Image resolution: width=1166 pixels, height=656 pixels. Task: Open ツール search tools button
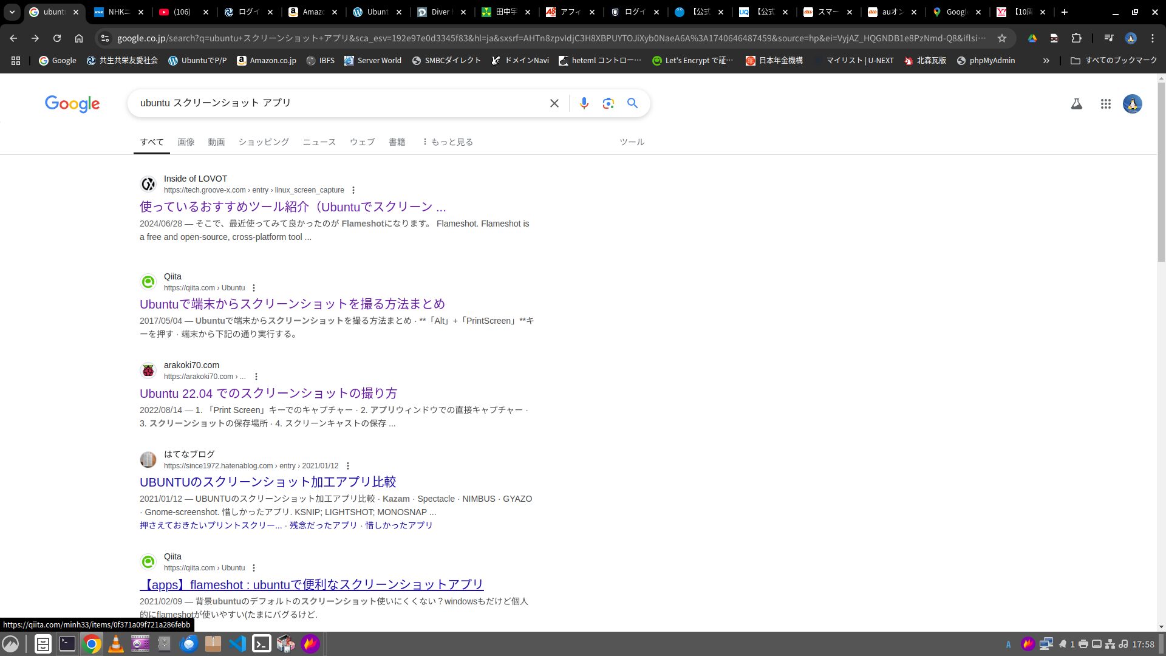[x=632, y=142]
